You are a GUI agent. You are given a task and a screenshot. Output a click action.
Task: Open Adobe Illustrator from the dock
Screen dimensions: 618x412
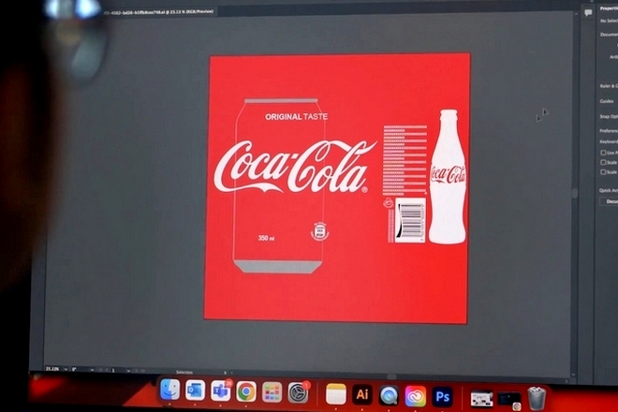pos(362,394)
